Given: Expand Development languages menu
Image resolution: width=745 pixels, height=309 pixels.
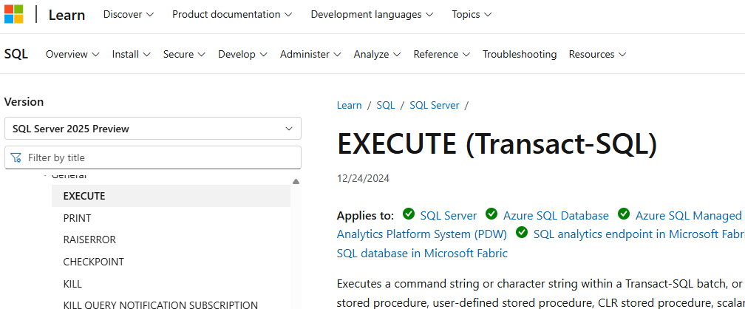Looking at the screenshot, I should pos(372,14).
